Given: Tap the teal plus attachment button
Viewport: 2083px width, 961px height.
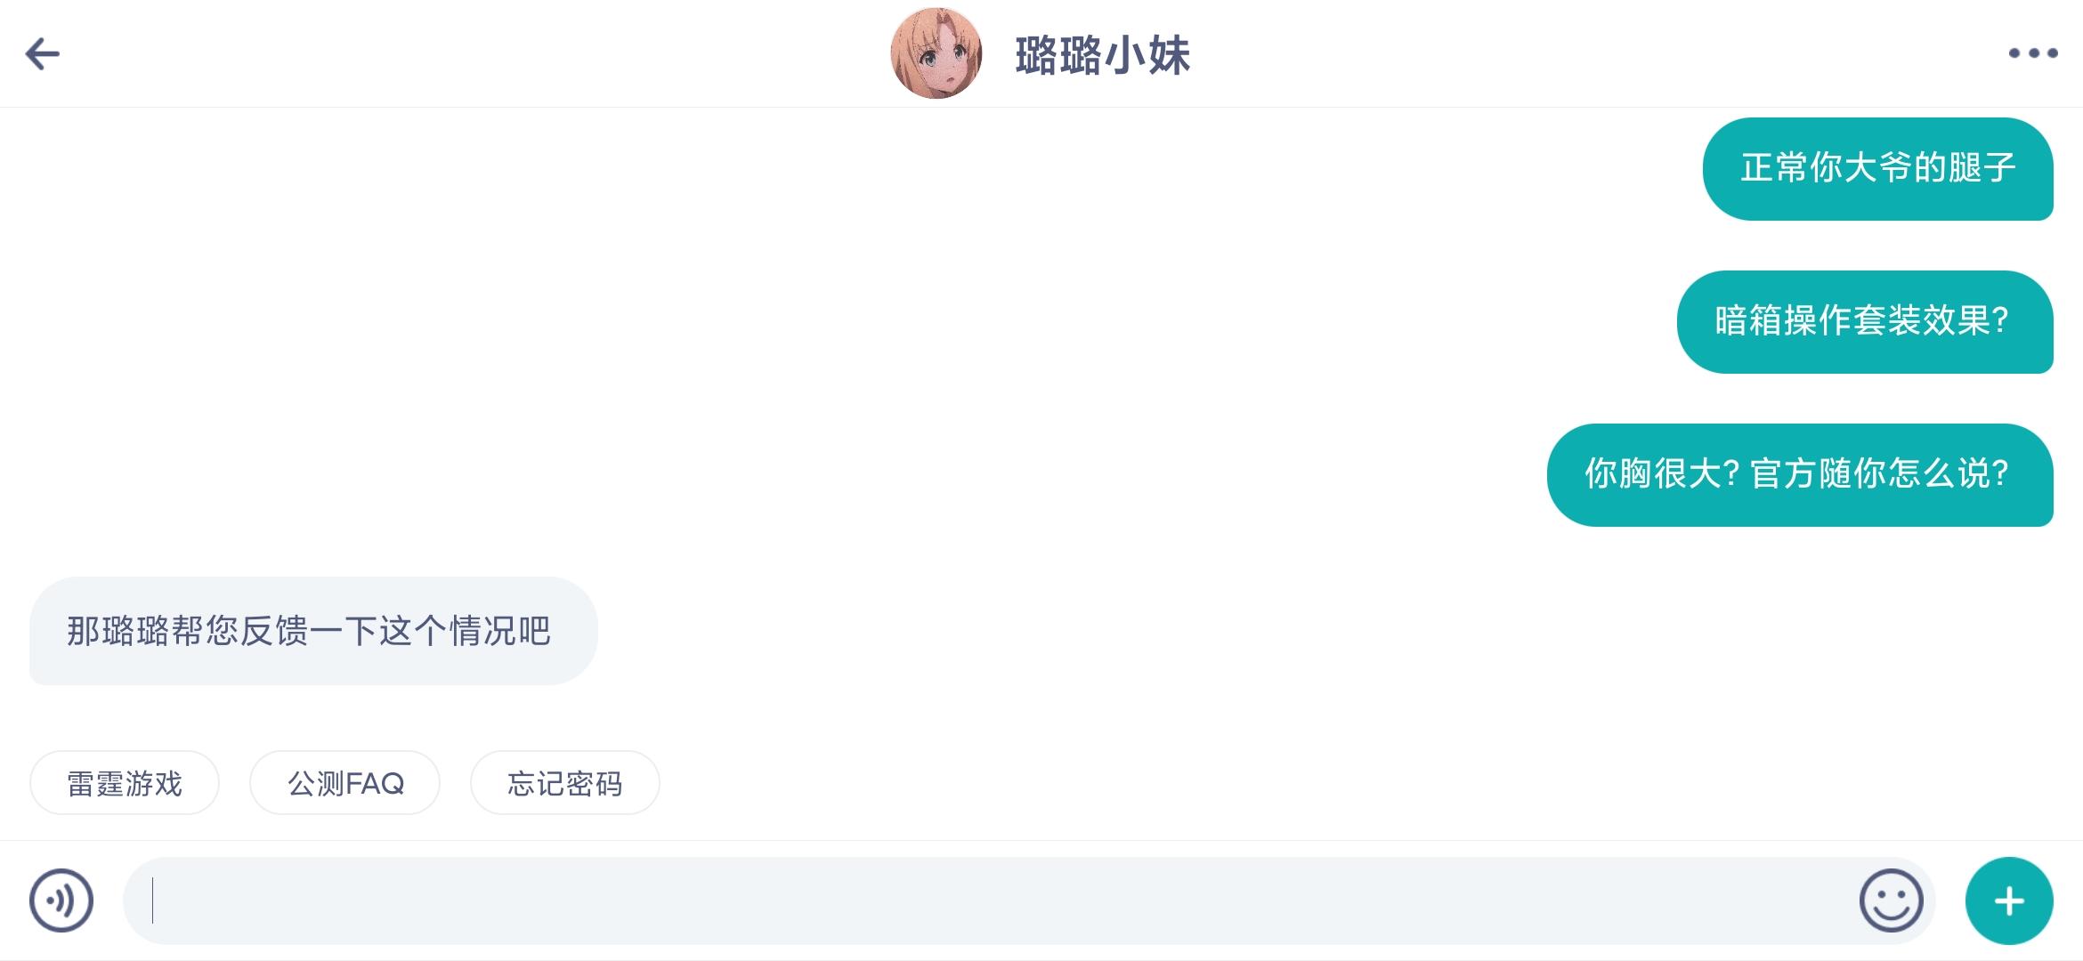Looking at the screenshot, I should point(2009,900).
